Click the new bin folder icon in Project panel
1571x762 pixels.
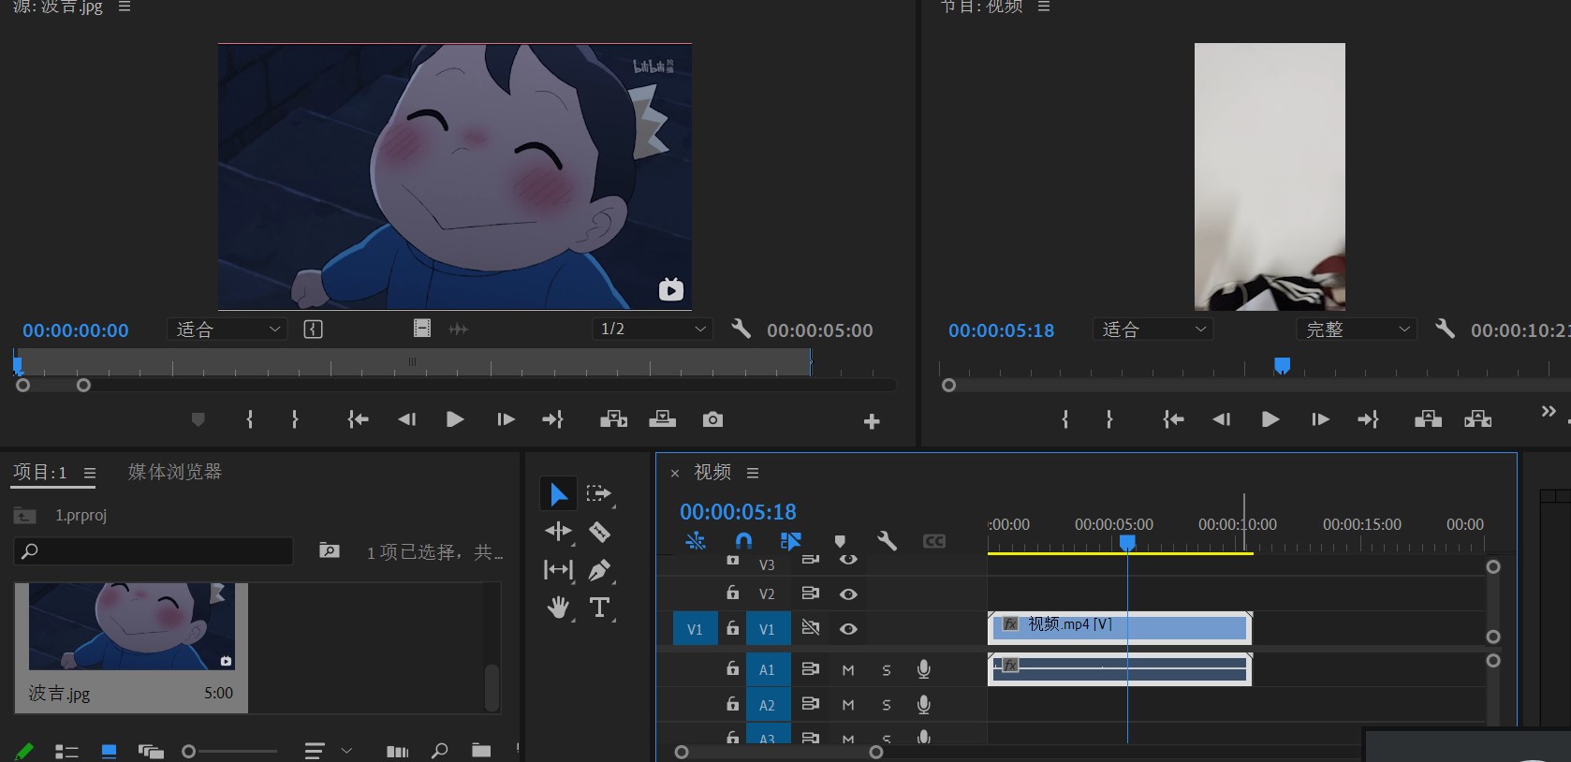coord(481,751)
